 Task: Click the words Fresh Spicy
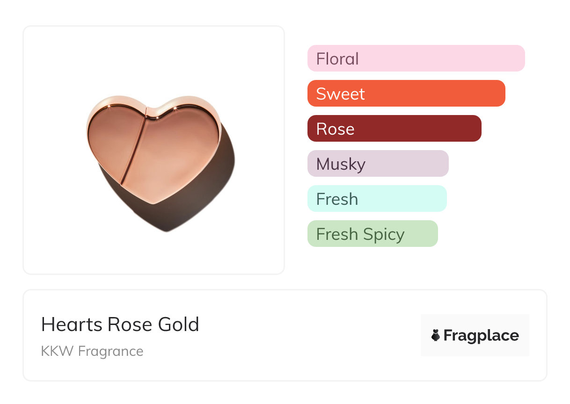click(360, 234)
